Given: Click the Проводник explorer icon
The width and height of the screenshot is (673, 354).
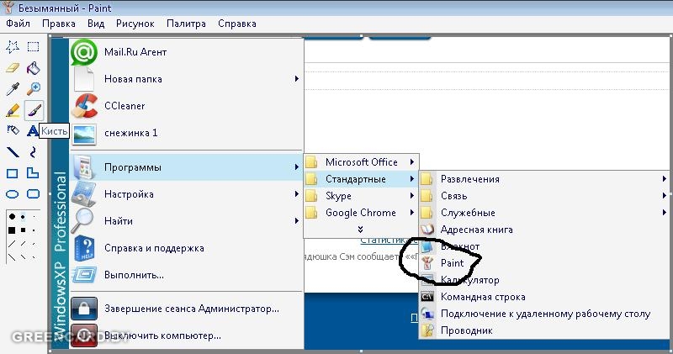Looking at the screenshot, I should pyautogui.click(x=427, y=330).
